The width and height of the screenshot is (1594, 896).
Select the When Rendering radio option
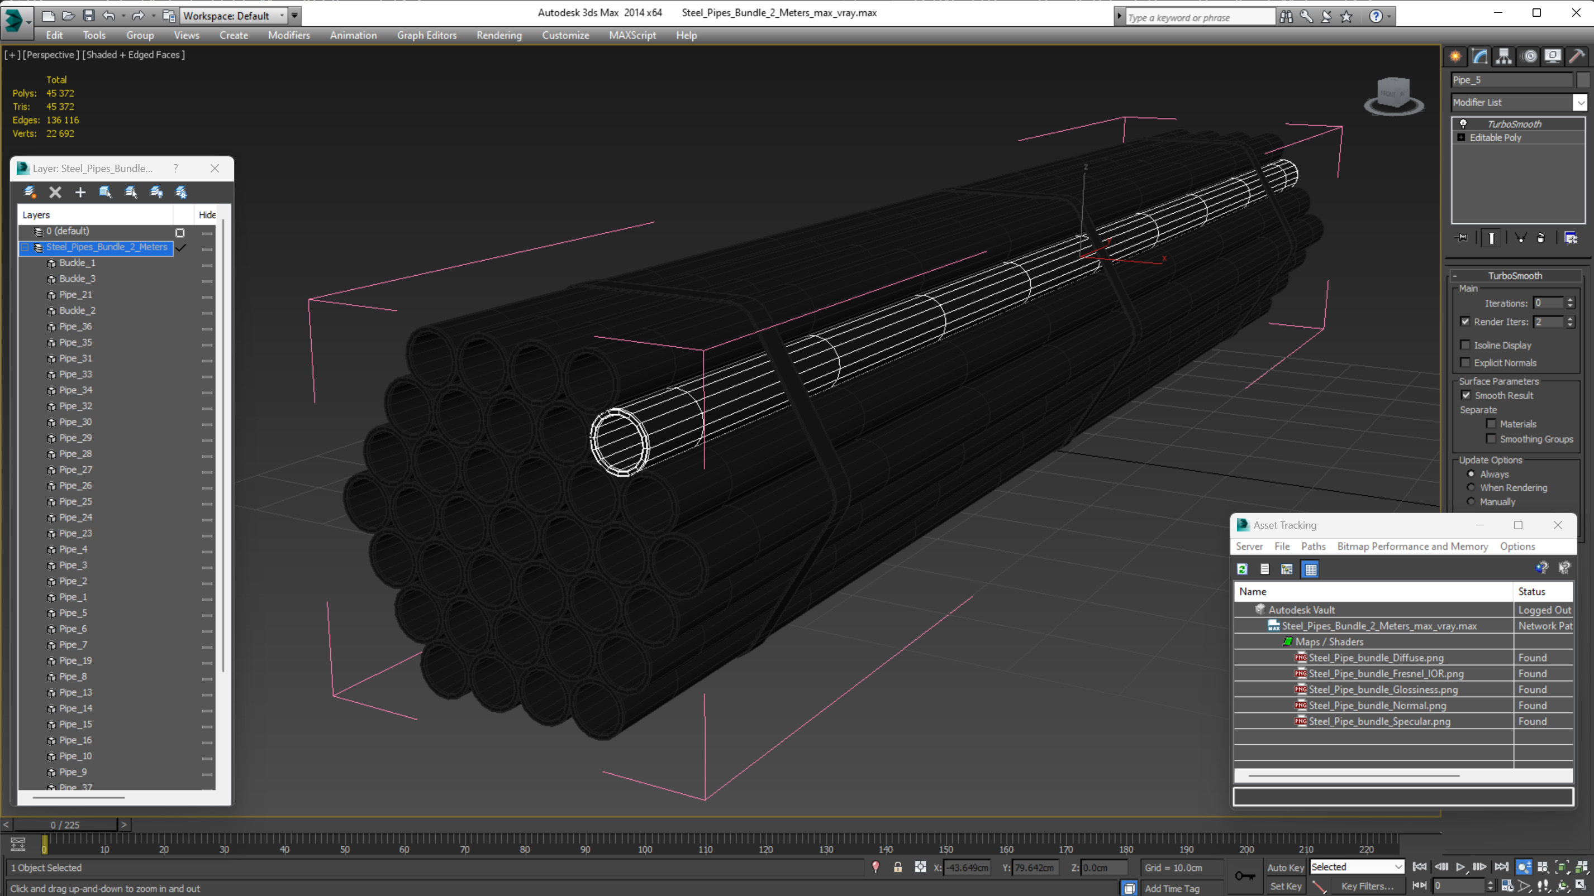pos(1471,487)
